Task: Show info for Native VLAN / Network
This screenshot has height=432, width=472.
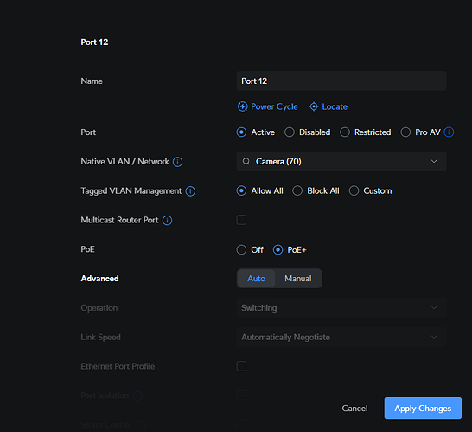Action: [x=177, y=162]
